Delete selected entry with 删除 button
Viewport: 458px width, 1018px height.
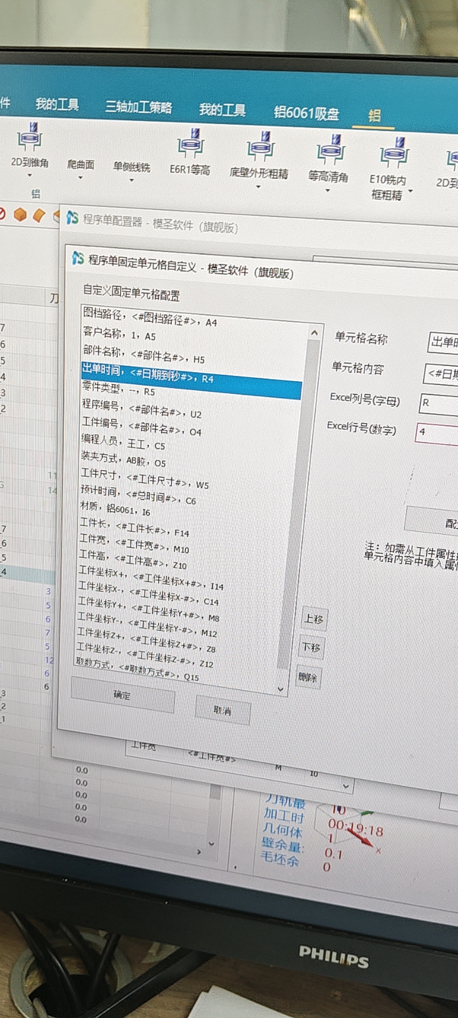tap(308, 677)
